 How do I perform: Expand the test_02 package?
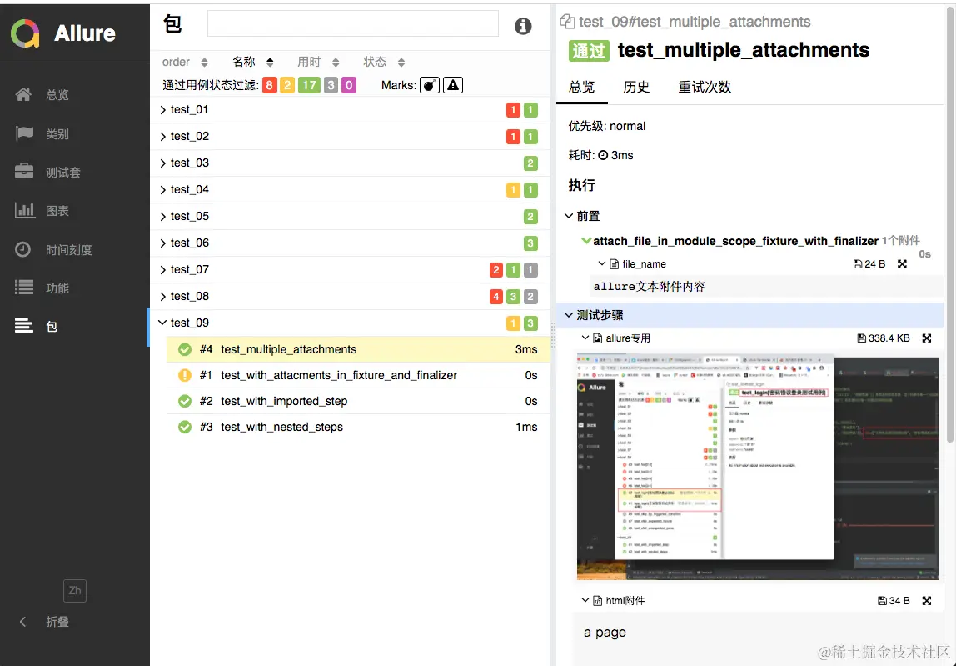pos(350,136)
